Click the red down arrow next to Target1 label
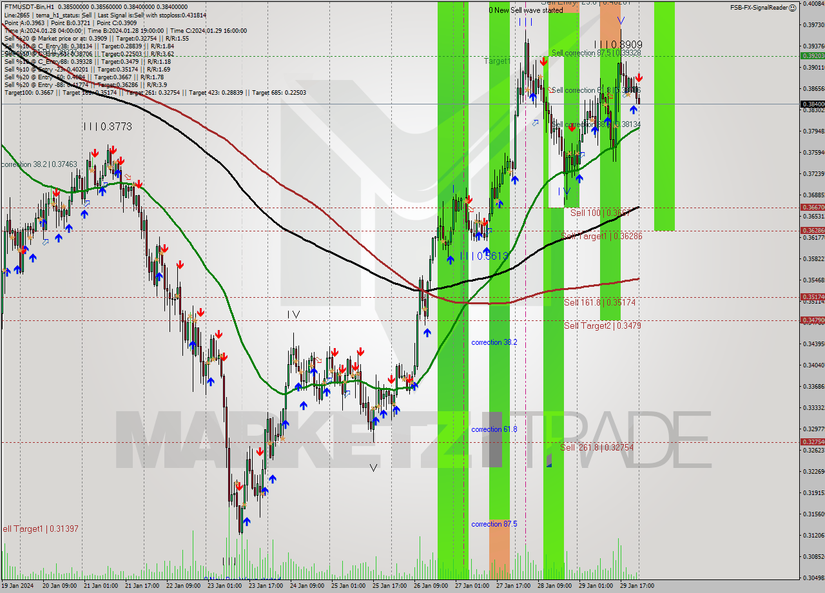The width and height of the screenshot is (825, 593). (544, 61)
